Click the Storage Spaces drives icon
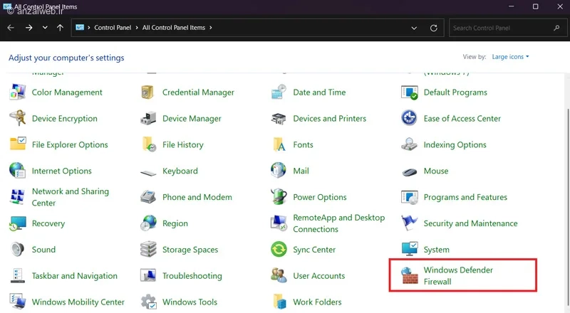Viewport: 570px width, 313px height. (x=148, y=249)
